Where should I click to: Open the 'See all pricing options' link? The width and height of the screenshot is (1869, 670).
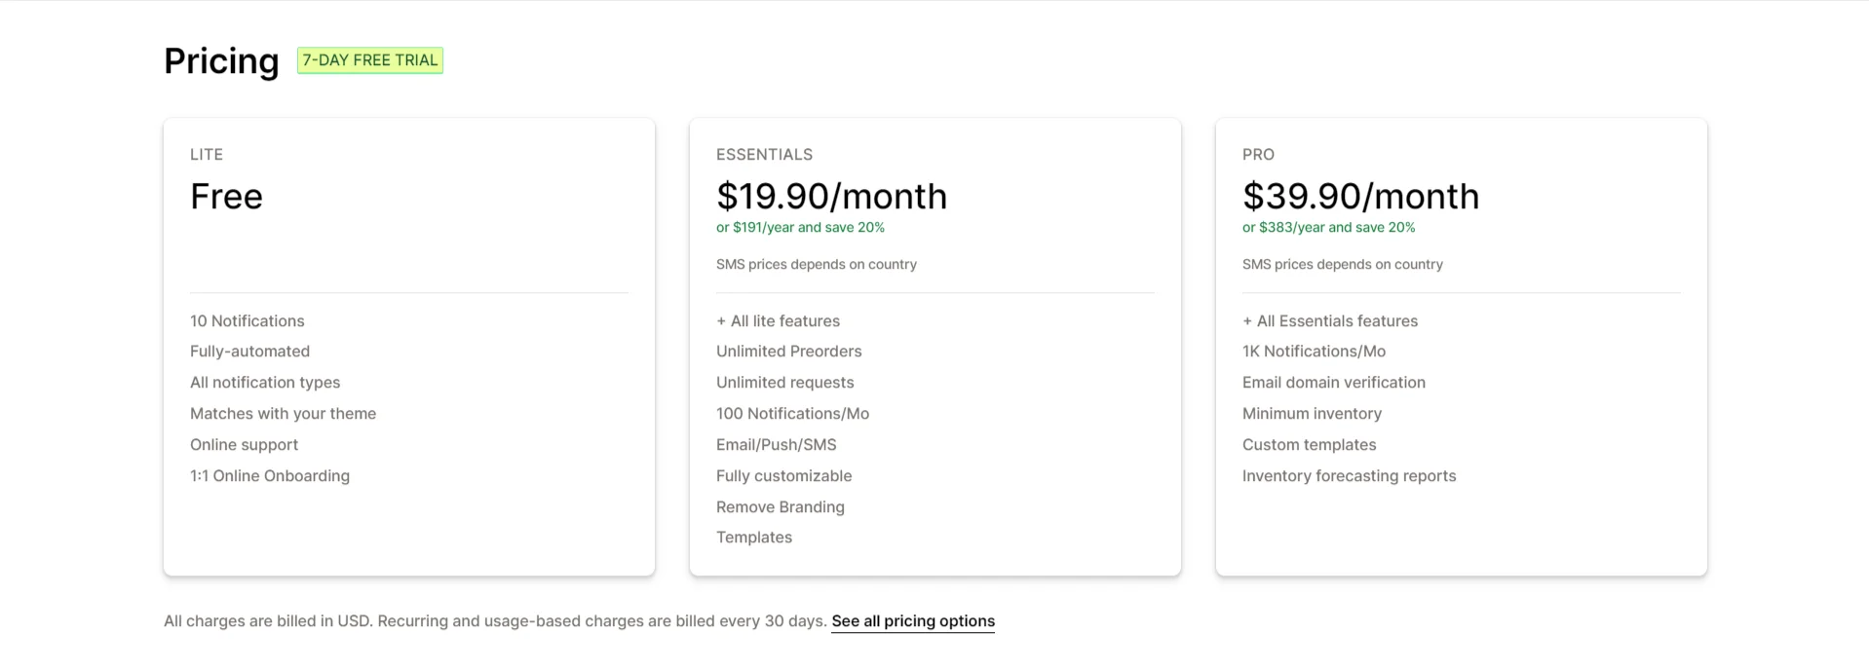(x=913, y=621)
